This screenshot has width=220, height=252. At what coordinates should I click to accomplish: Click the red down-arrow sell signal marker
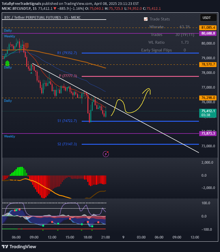[x=27, y=46]
